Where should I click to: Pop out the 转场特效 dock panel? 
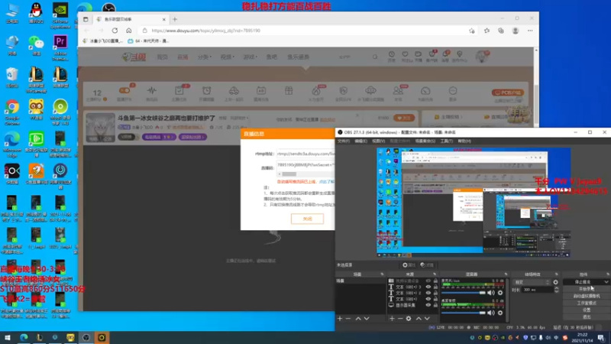557,274
